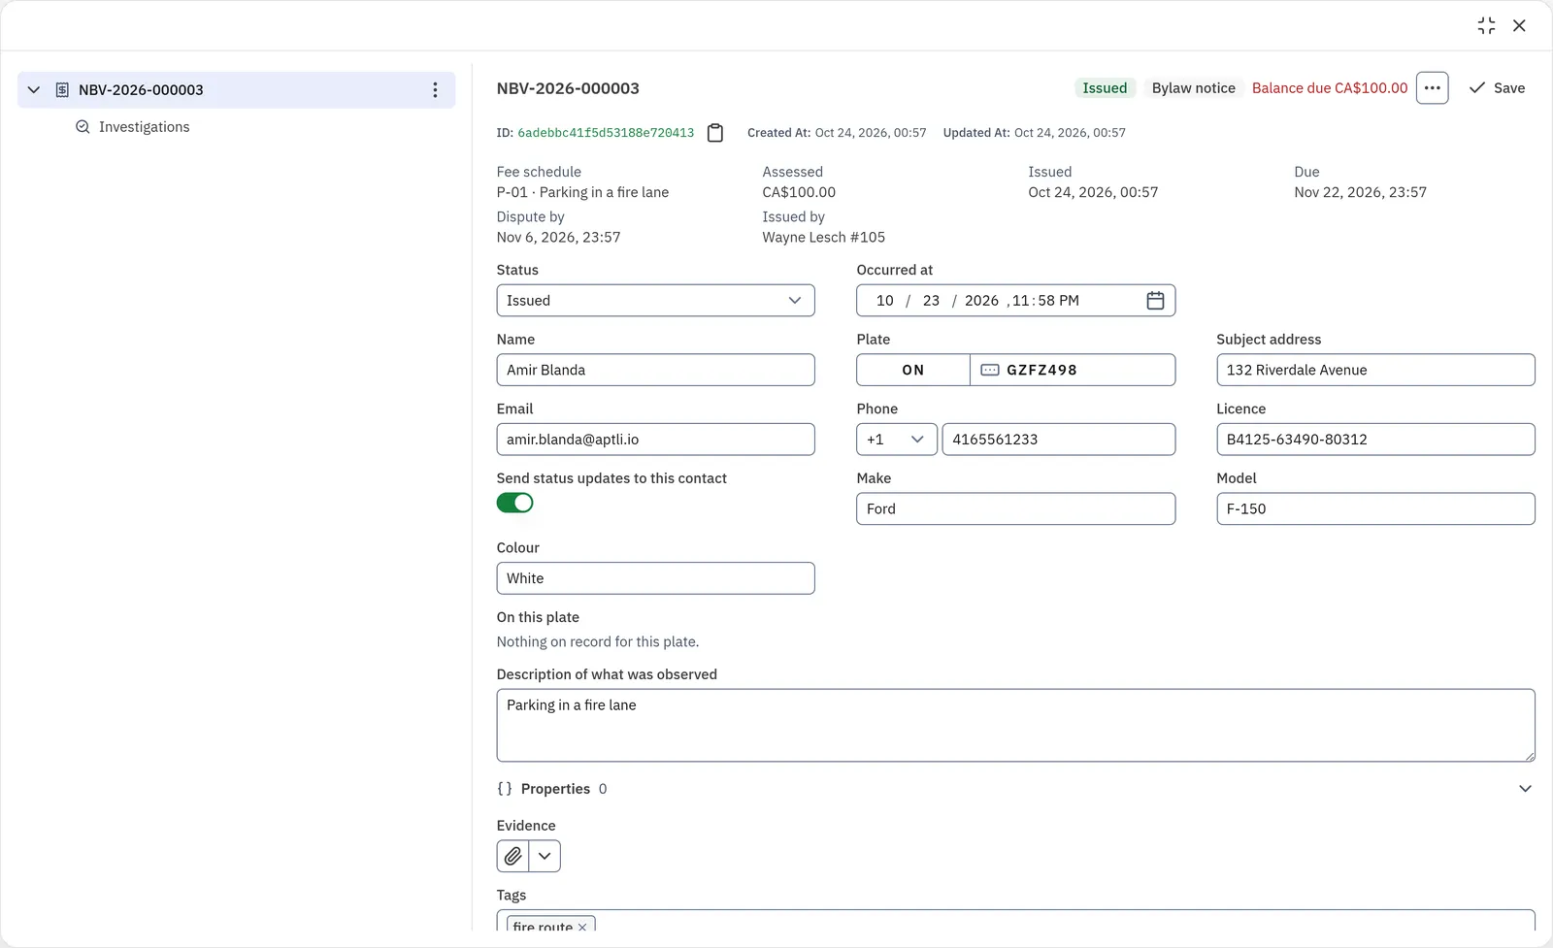The image size is (1553, 948).
Task: Click the text Wayne Lesch #105
Action: point(823,238)
